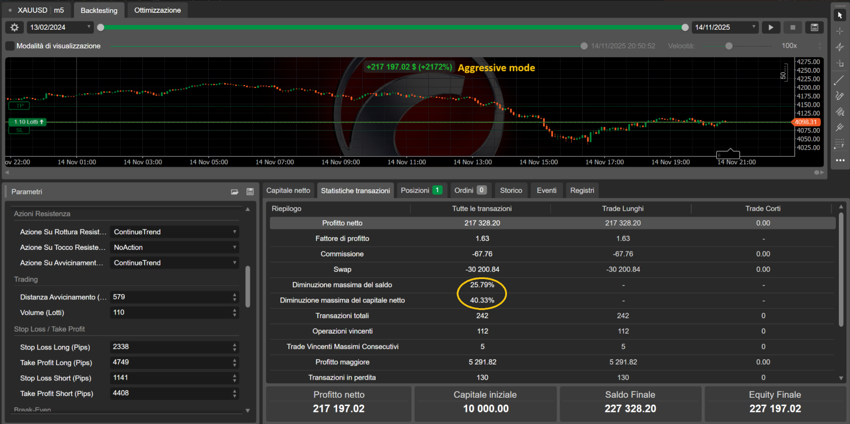Save parameters with floppy icon in Parametri
The width and height of the screenshot is (850, 424).
click(x=250, y=192)
